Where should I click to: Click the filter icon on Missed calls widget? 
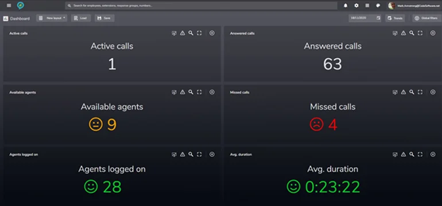click(395, 92)
